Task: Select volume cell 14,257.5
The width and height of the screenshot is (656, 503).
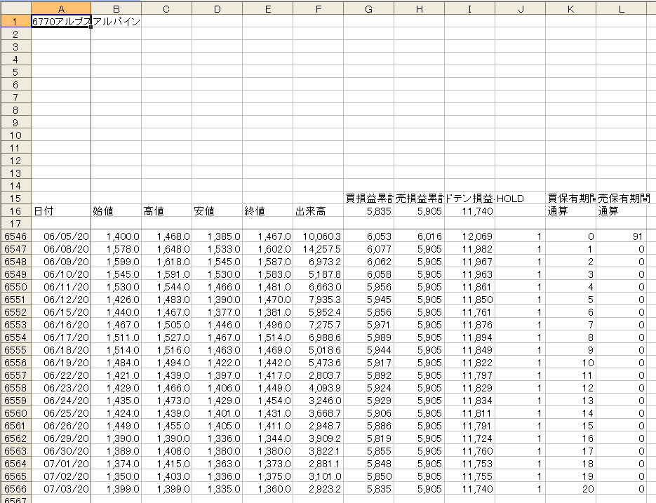Action: point(318,249)
